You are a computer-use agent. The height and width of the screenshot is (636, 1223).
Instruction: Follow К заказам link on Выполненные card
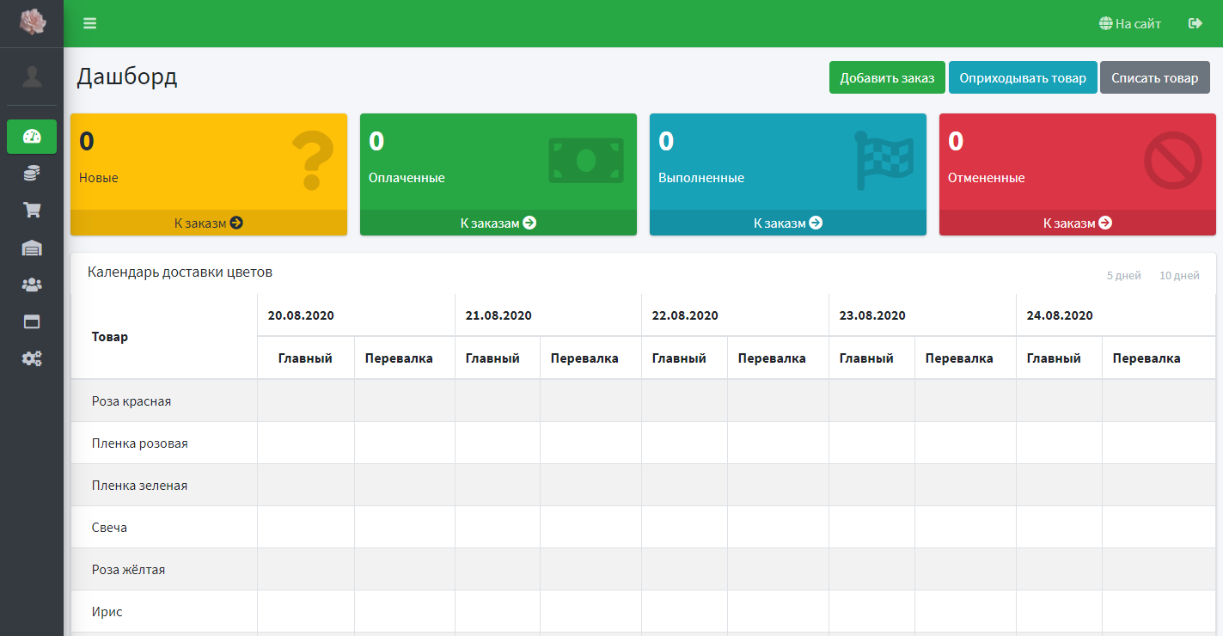click(x=788, y=223)
